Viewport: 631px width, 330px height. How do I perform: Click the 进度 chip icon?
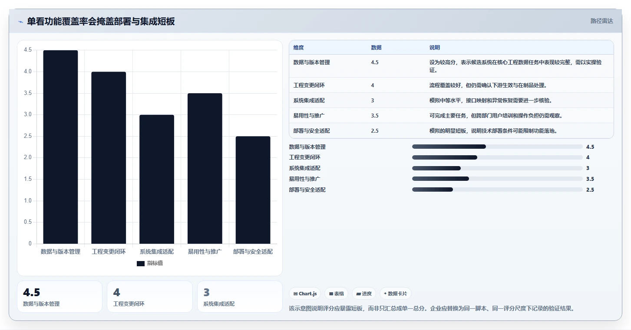[358, 294]
